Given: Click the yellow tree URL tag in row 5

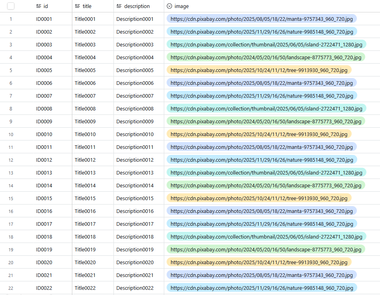Looking at the screenshot, I should point(259,70).
